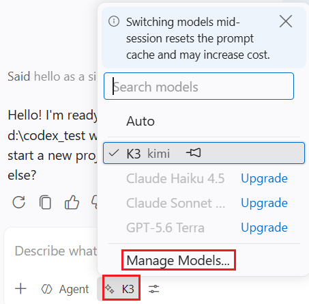Click Upgrade next to Claude Haiku 4.5

point(264,178)
